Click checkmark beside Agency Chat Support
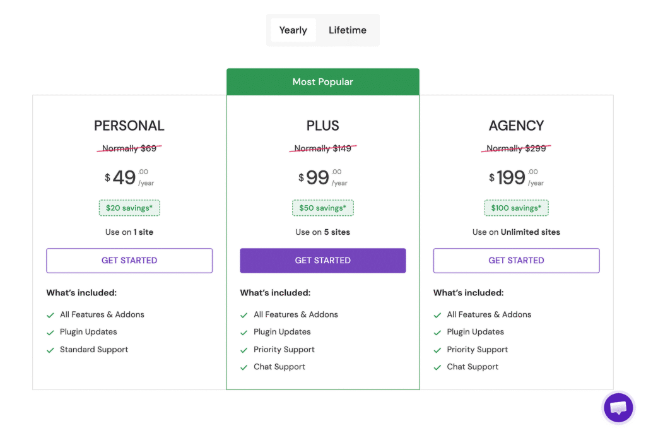The height and width of the screenshot is (433, 646). [437, 367]
